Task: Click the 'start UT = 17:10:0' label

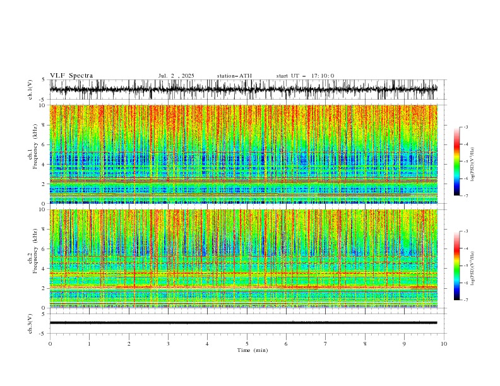Action: (305, 76)
